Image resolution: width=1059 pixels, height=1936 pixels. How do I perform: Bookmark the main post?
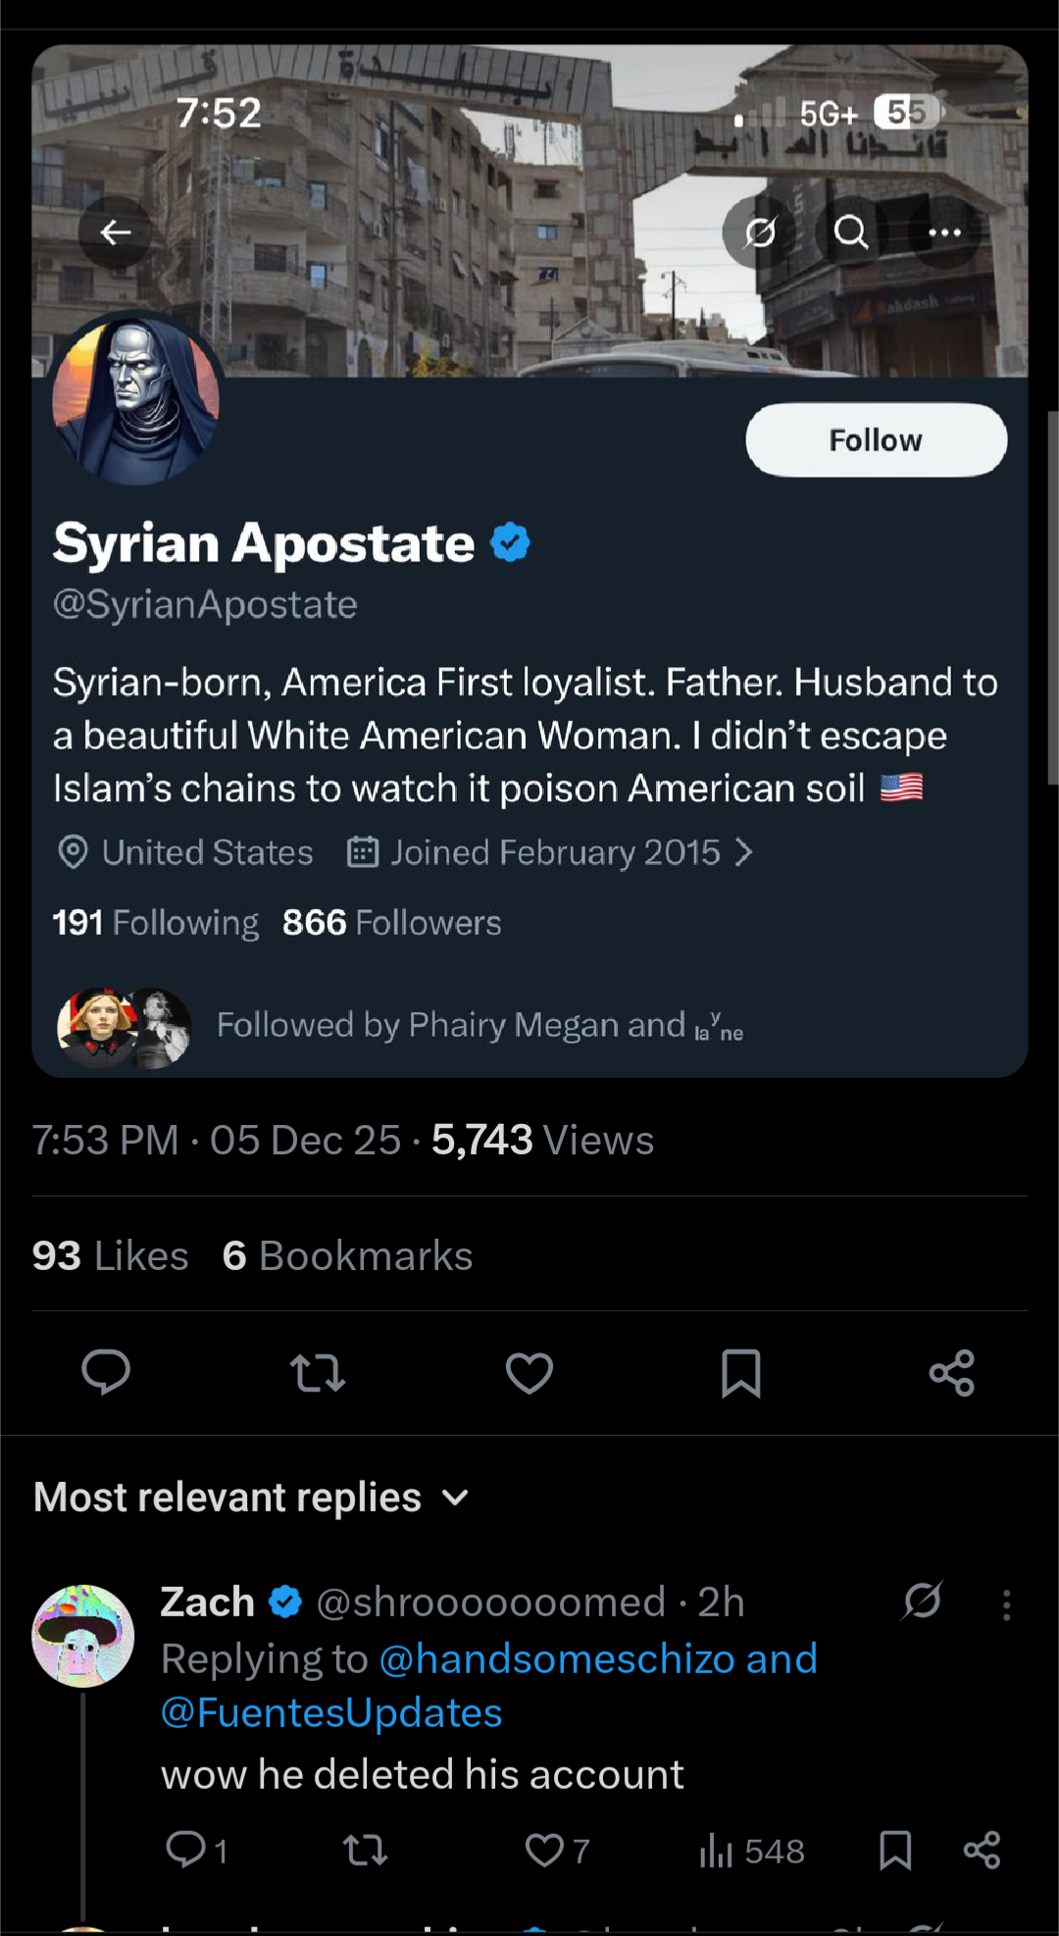pos(740,1373)
